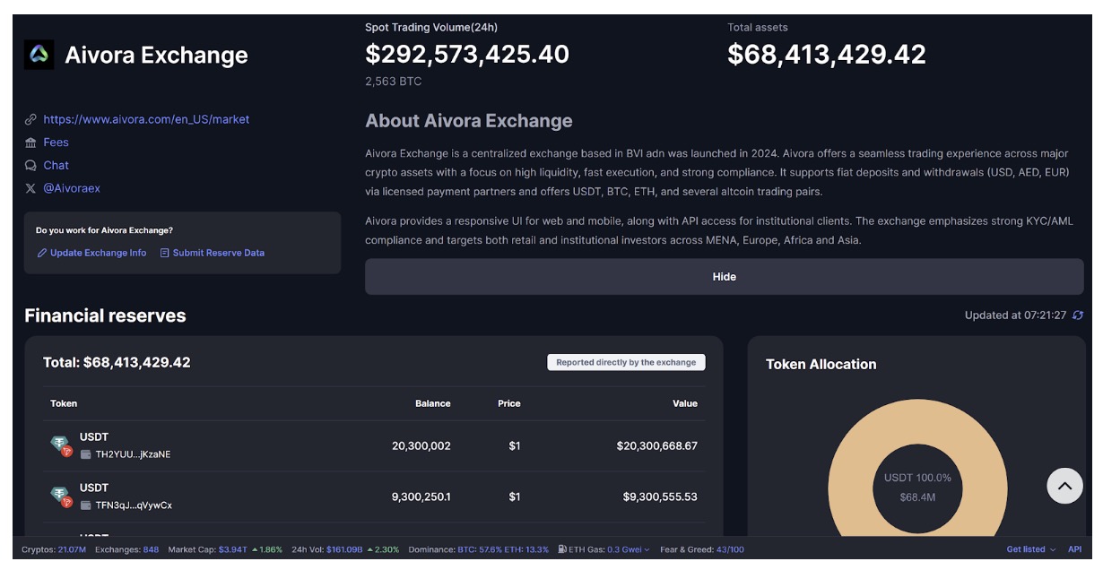Click the scroll-to-top arrow button
This screenshot has height=570, width=1103.
click(1064, 486)
